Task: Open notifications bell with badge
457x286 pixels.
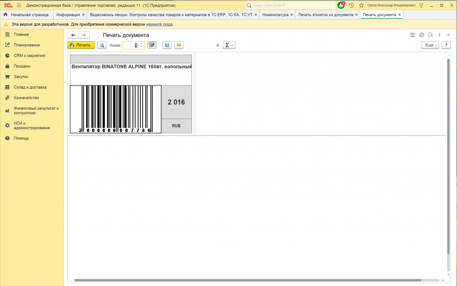Action: 341,5
